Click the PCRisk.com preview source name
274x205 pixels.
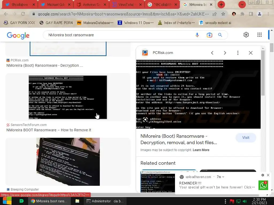163,53
